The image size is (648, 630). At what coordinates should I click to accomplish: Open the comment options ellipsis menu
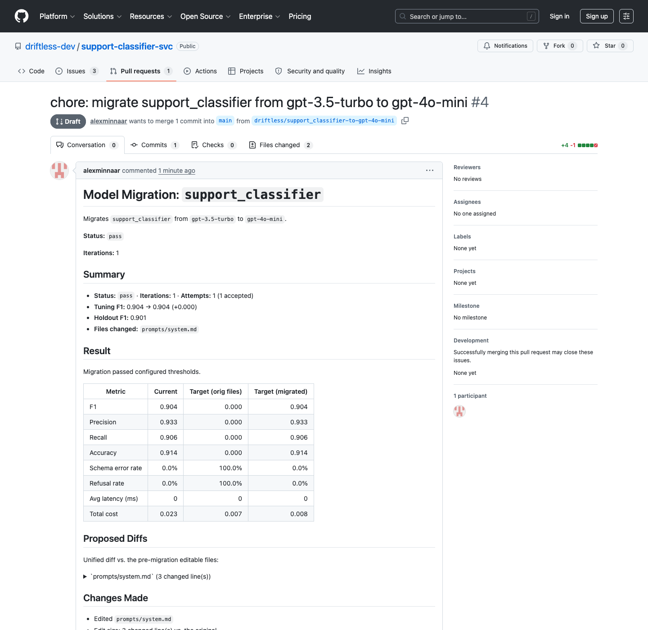point(430,171)
